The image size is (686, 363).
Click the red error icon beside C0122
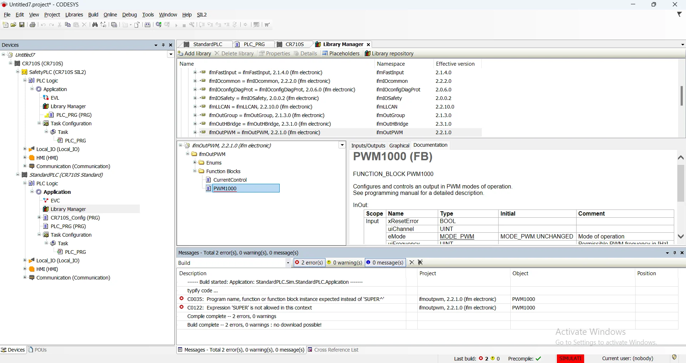181,307
